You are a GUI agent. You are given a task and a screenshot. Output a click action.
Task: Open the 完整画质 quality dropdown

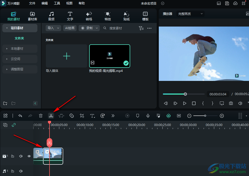(190, 14)
